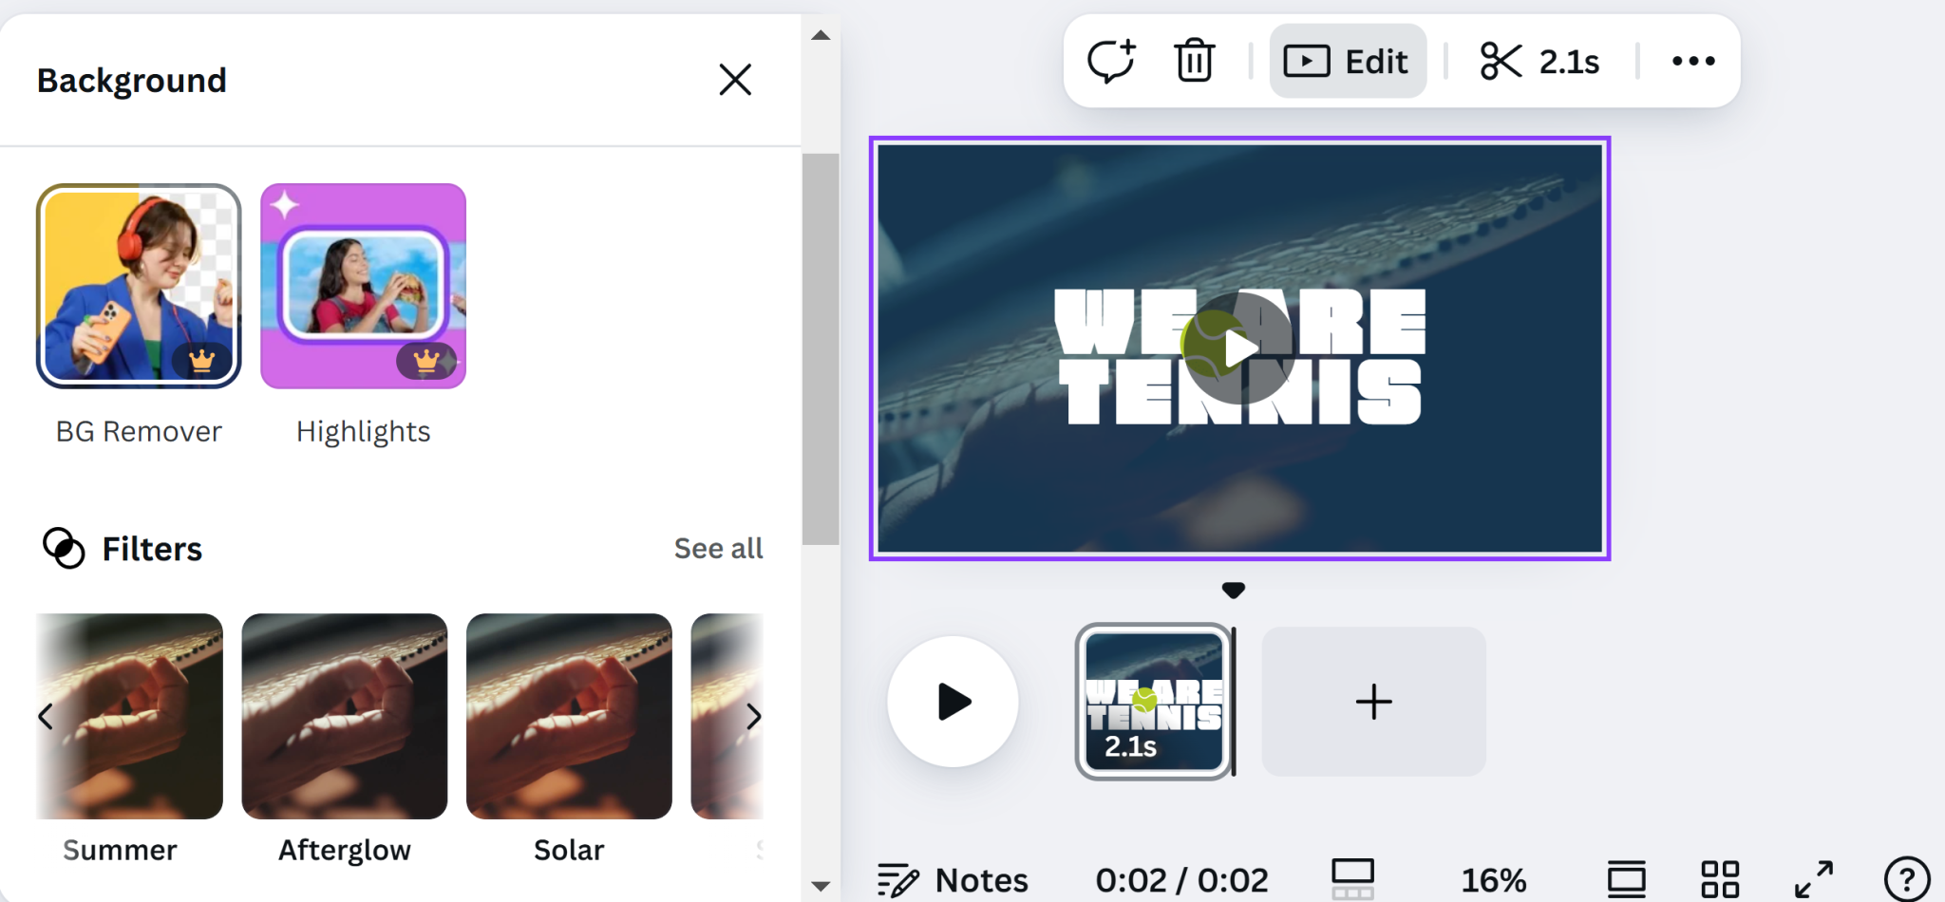Play the video preview
1945x902 pixels.
(x=953, y=701)
